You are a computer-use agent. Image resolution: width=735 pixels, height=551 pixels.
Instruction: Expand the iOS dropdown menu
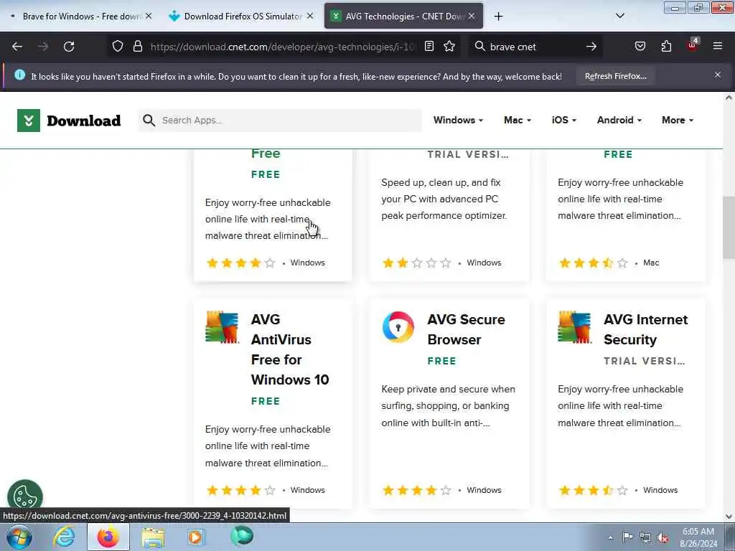[564, 121]
